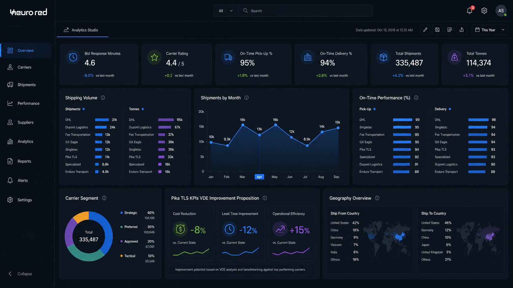This screenshot has width=513, height=288.
Task: Click the Total Tonnes weight icon
Action: click(454, 57)
